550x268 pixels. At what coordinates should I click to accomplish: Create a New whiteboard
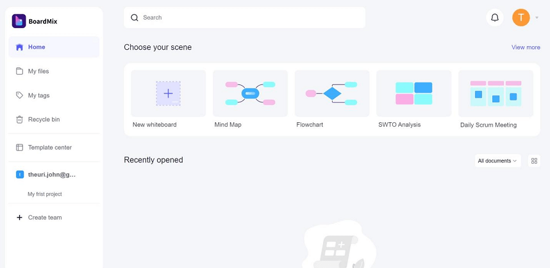[169, 99]
